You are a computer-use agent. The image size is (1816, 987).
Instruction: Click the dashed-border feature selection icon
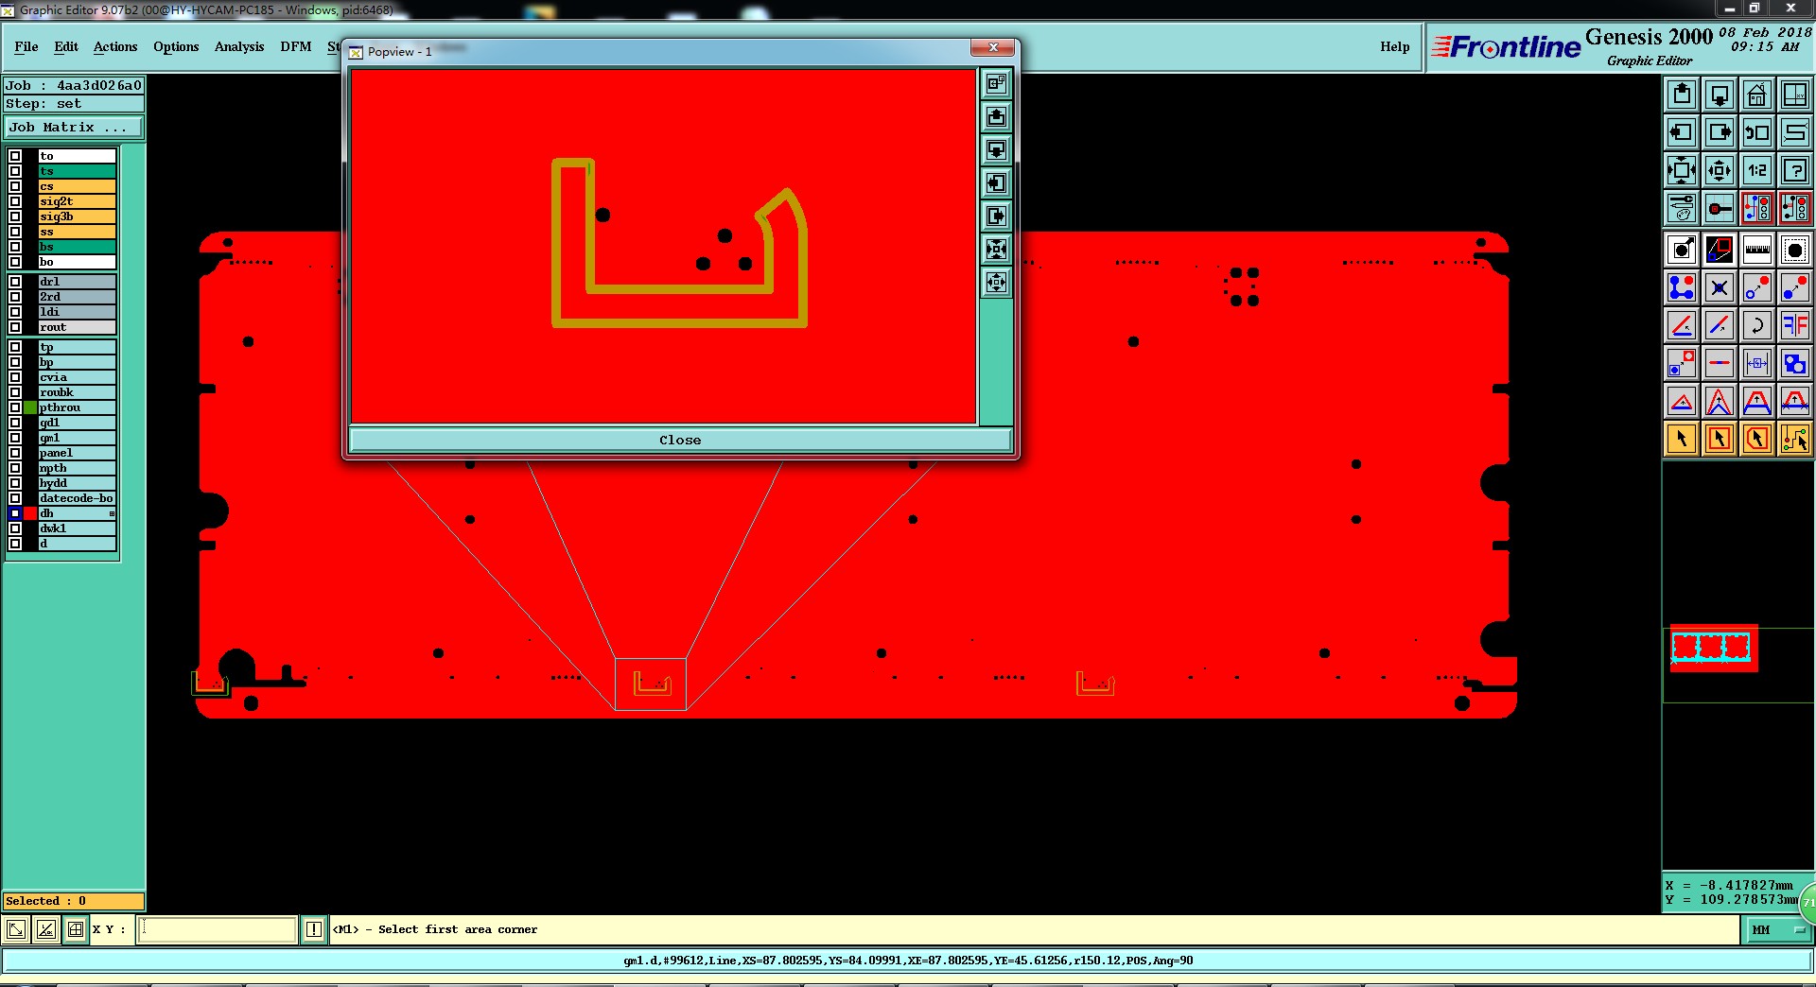tap(1795, 250)
